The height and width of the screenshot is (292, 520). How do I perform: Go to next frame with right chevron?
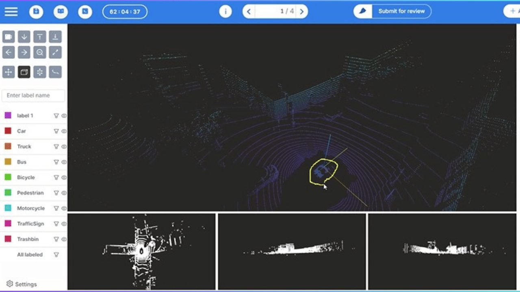click(301, 12)
